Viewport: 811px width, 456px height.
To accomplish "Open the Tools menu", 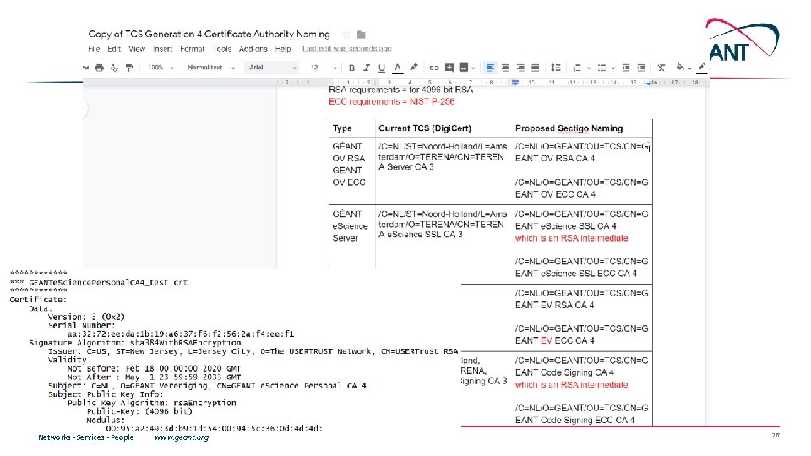I will 222,49.
